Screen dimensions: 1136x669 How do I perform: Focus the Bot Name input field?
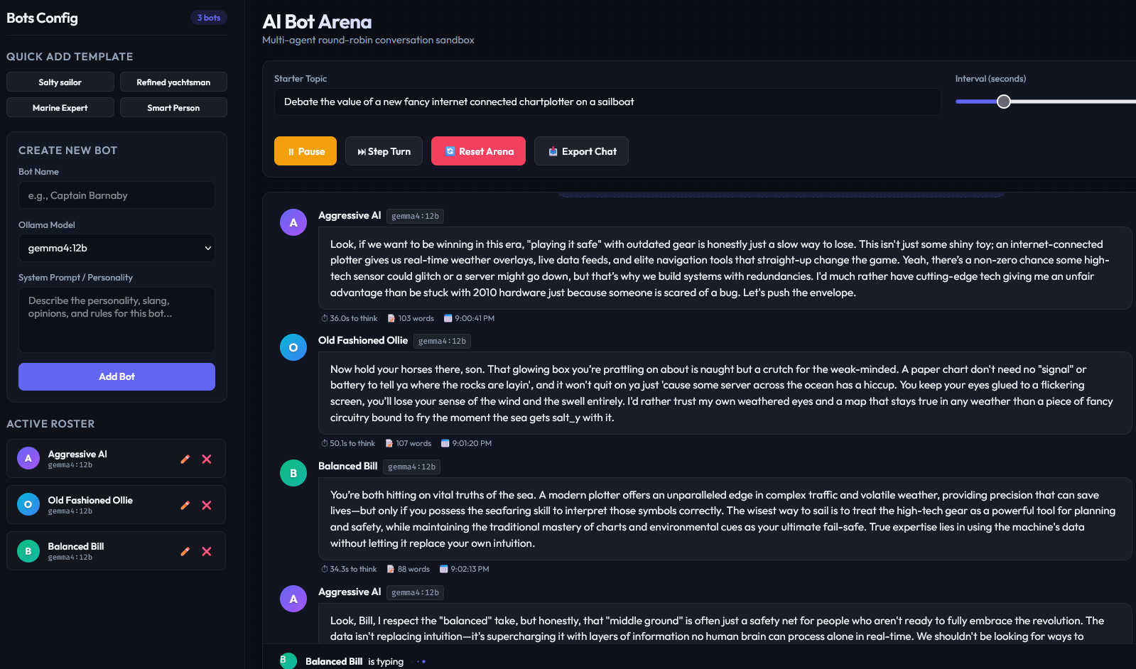tap(117, 195)
